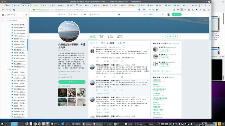Open the Library icon in toolbar

coord(178,9)
